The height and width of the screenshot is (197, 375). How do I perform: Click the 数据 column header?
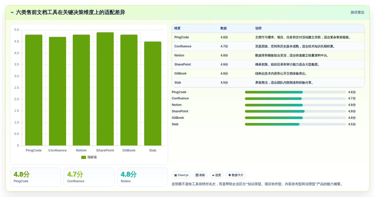(x=224, y=28)
